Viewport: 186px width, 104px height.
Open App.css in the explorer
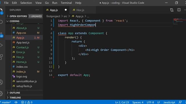(x=24, y=33)
